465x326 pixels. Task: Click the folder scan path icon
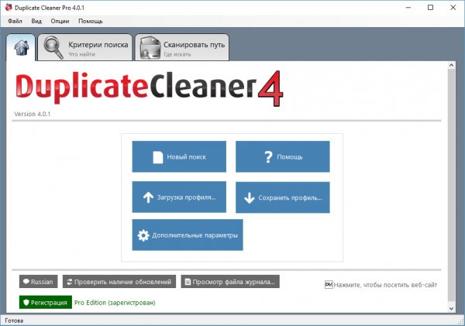click(150, 48)
